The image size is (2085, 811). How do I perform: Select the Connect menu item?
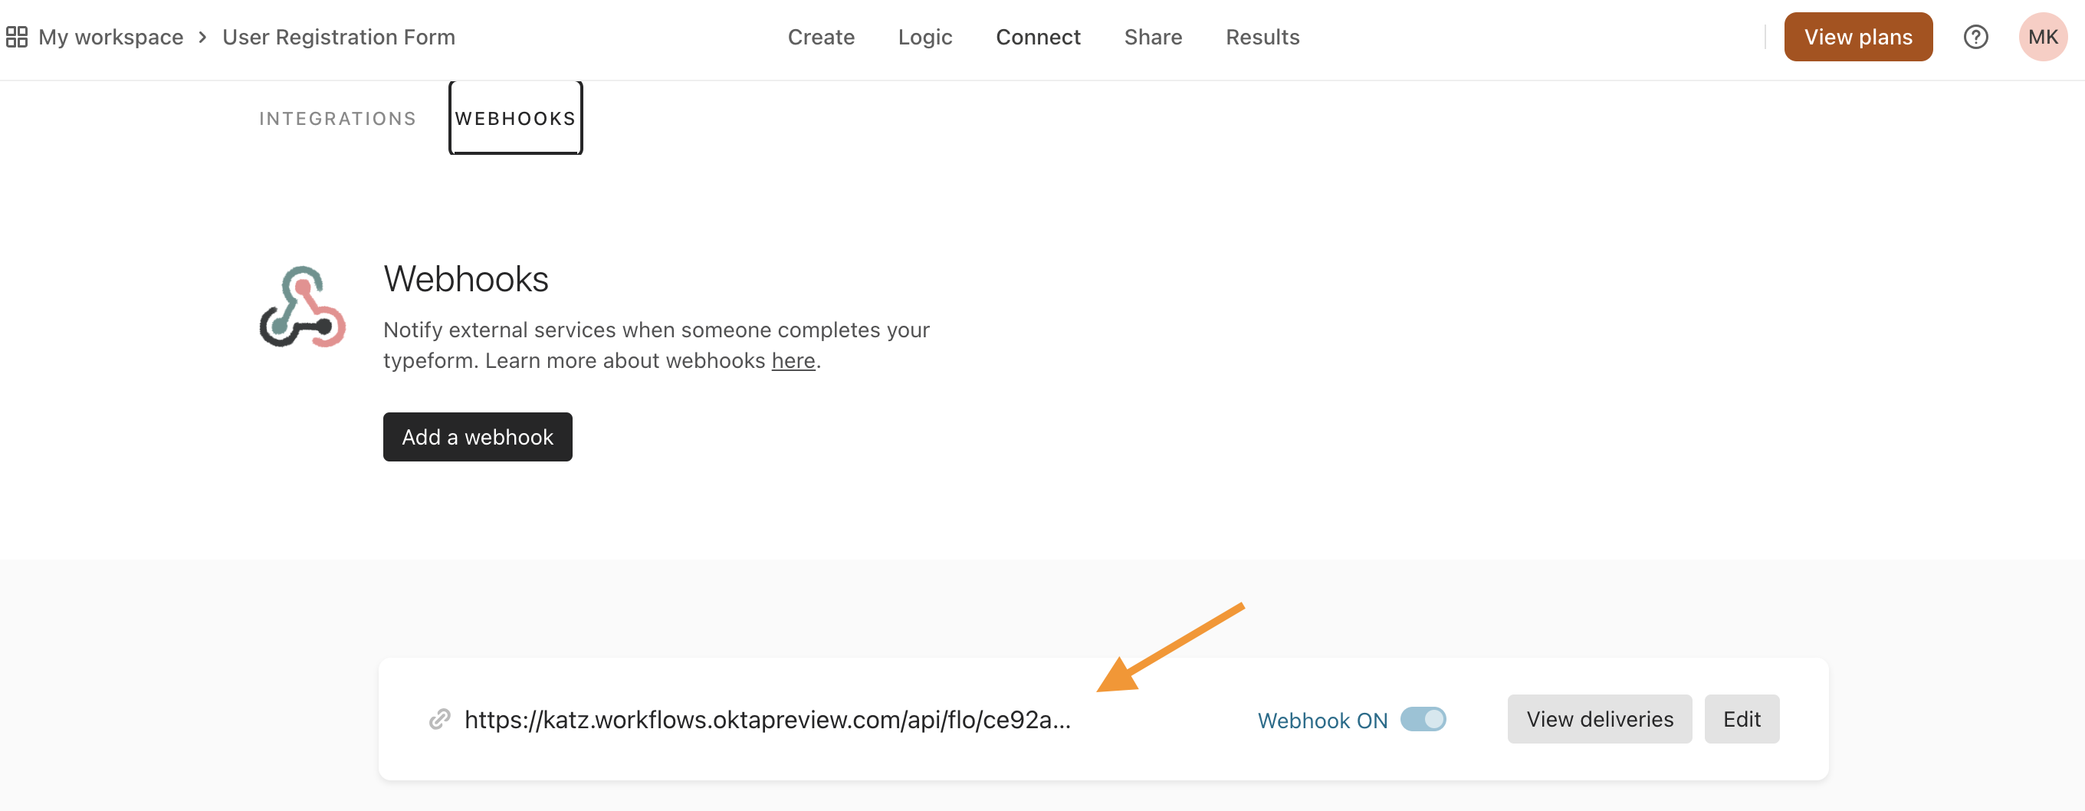(1039, 37)
